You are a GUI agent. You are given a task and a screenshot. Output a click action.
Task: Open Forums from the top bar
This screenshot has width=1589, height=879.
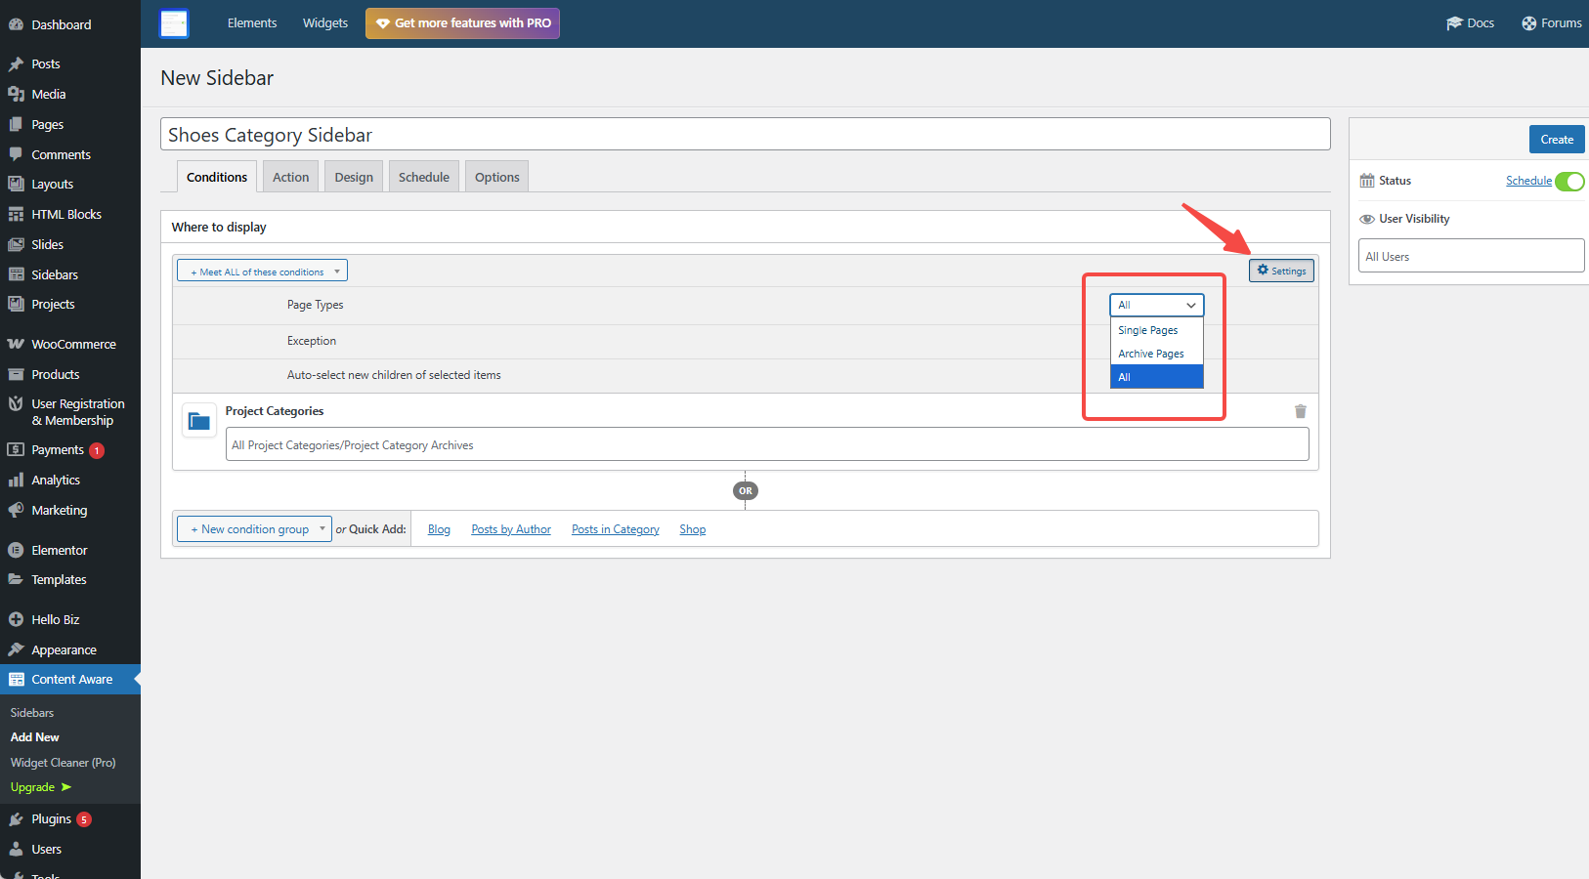point(1551,23)
